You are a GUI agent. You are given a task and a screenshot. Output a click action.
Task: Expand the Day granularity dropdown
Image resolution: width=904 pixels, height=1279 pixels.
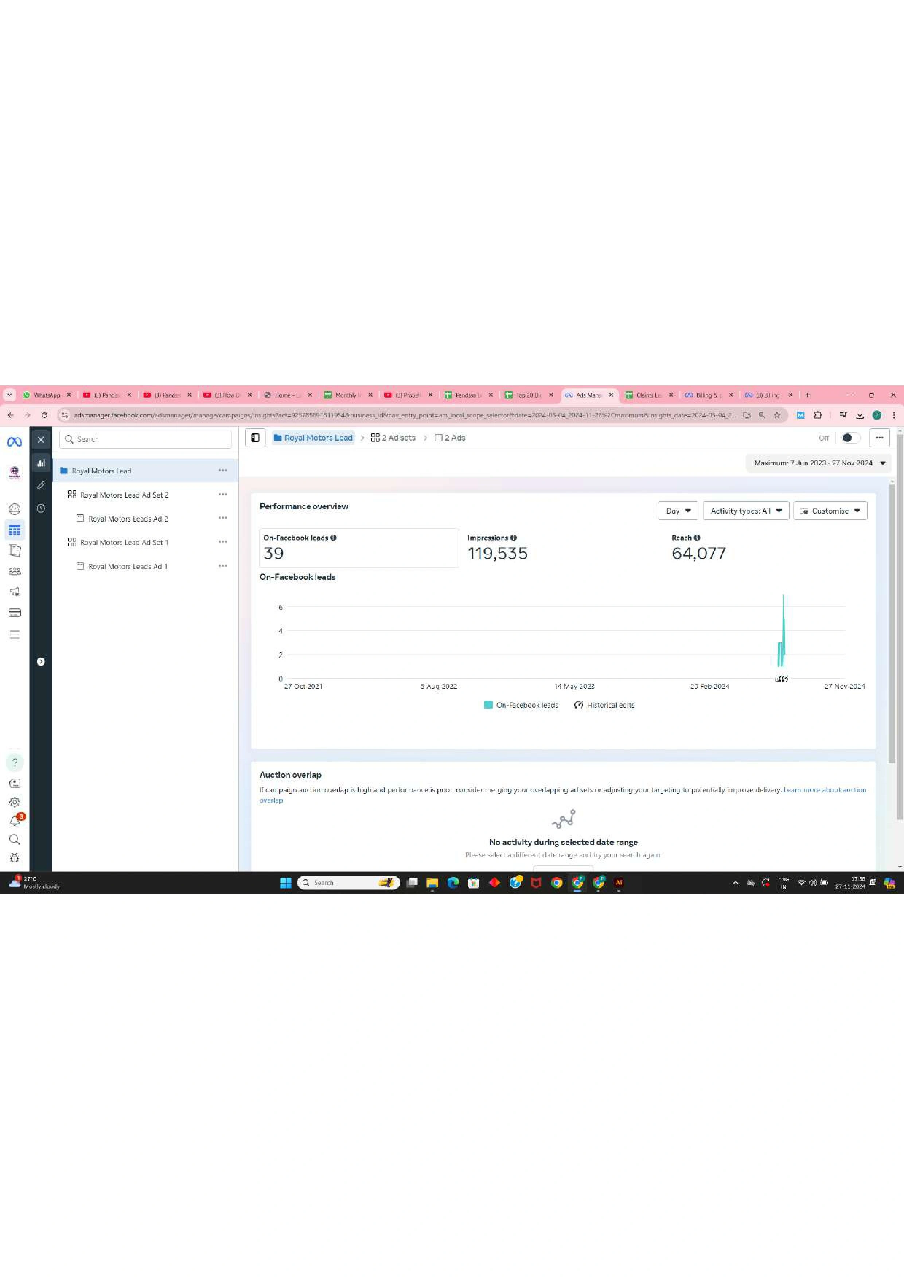tap(677, 511)
